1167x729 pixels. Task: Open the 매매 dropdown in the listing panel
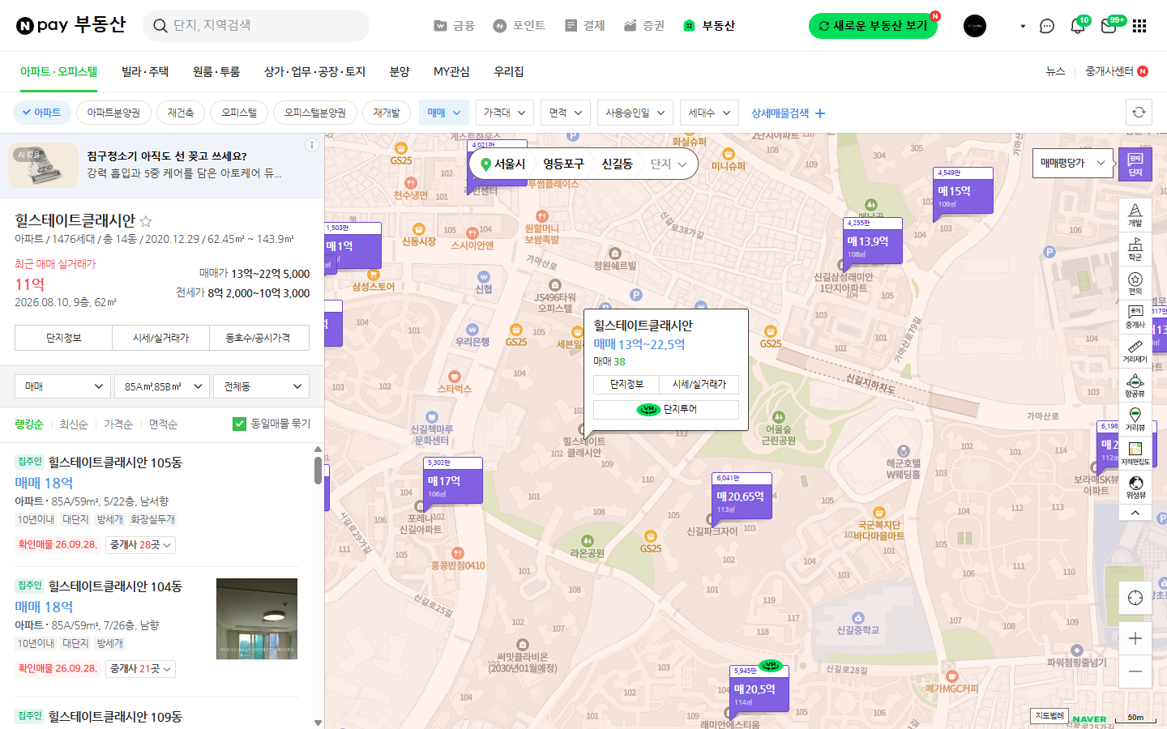(62, 386)
